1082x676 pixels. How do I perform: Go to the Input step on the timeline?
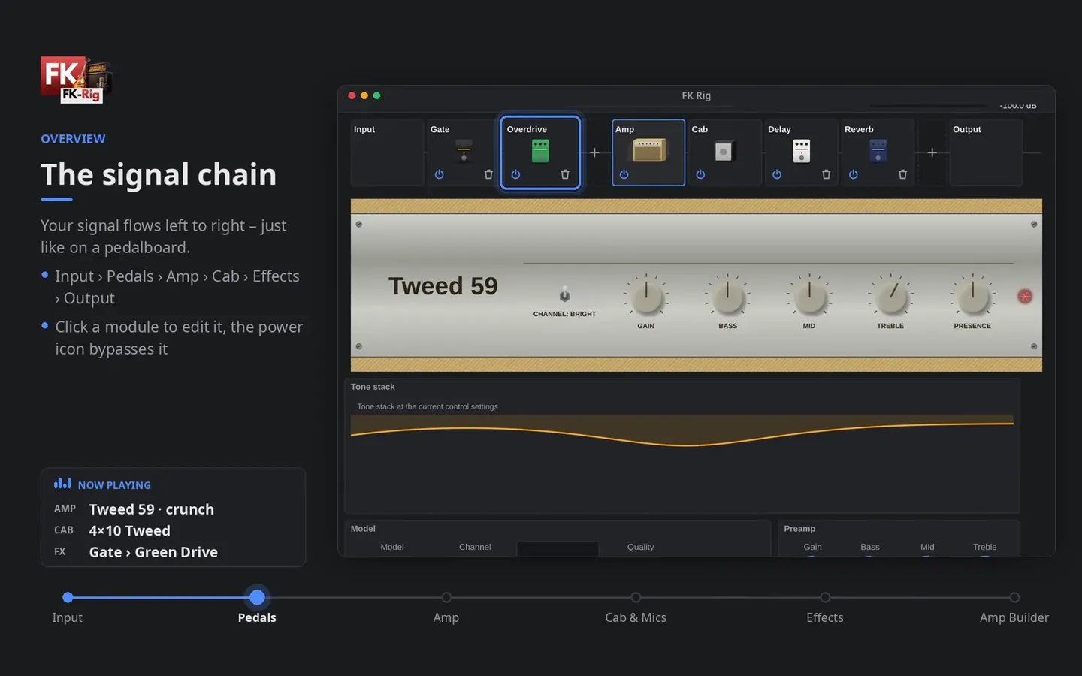point(68,598)
